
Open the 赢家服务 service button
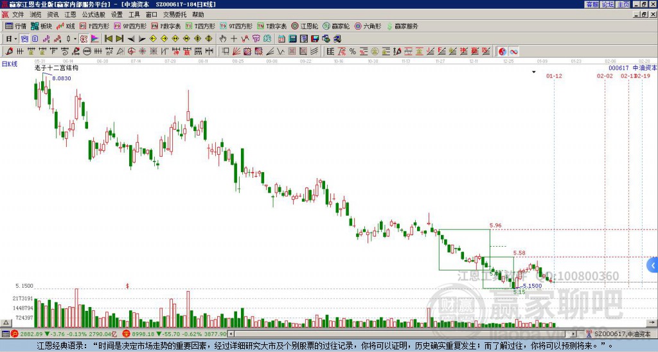(402, 26)
